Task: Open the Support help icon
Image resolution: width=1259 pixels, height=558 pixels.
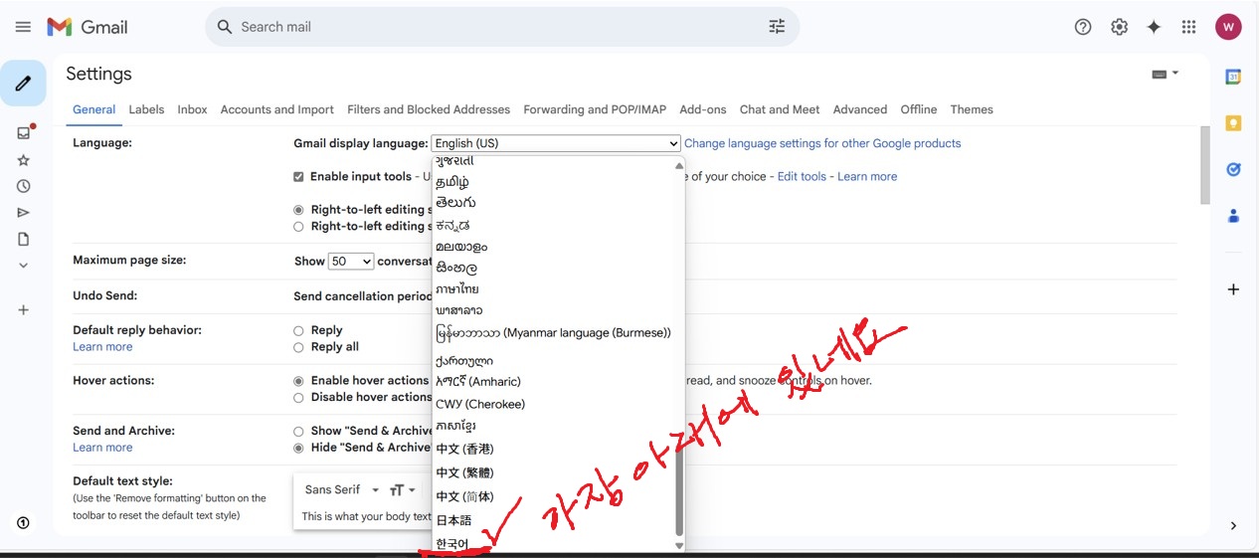Action: pyautogui.click(x=1083, y=27)
